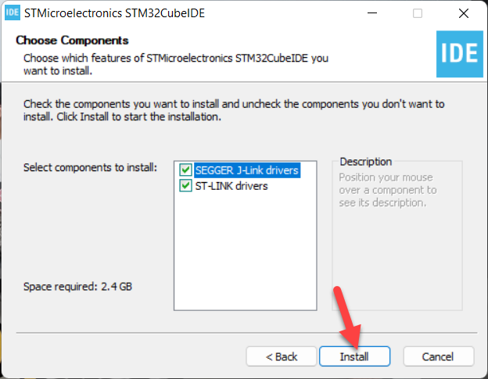Start installation with the Install button

[x=354, y=356]
